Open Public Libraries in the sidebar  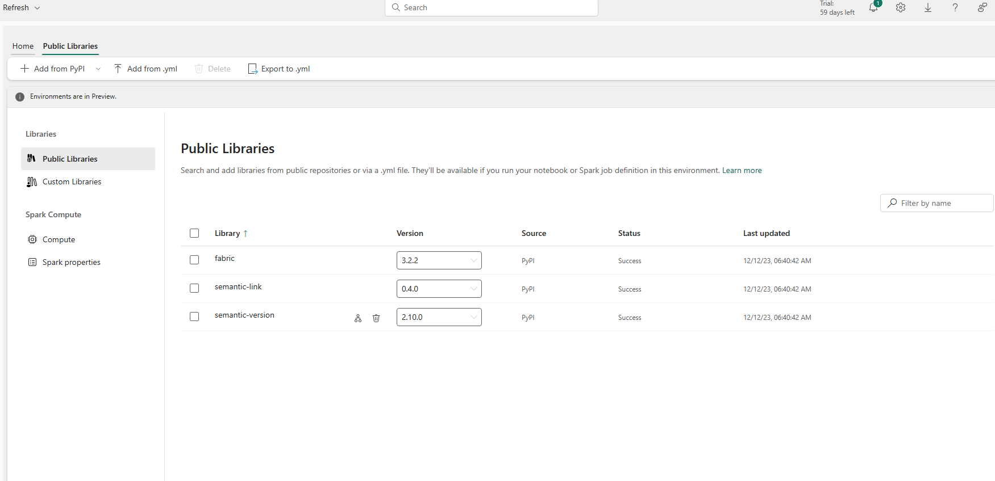click(88, 159)
